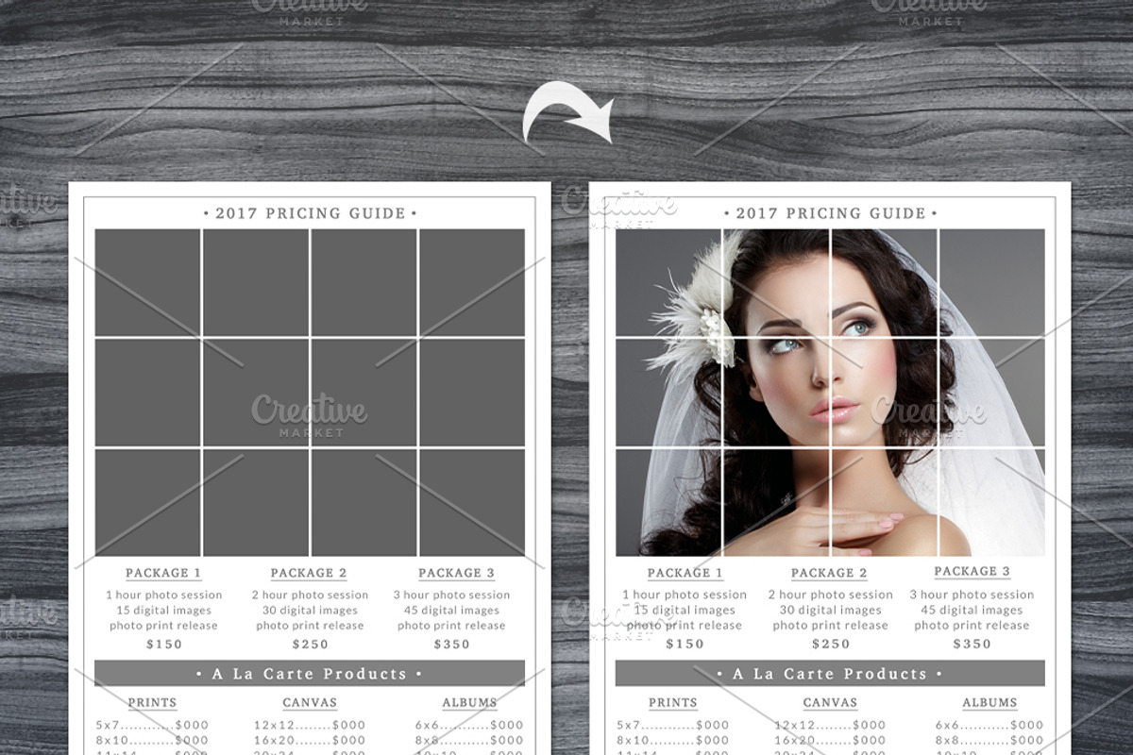Select the 8x8 album price row on bride-photo page

(989, 741)
